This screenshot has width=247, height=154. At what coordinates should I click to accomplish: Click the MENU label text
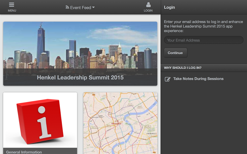[12, 10]
